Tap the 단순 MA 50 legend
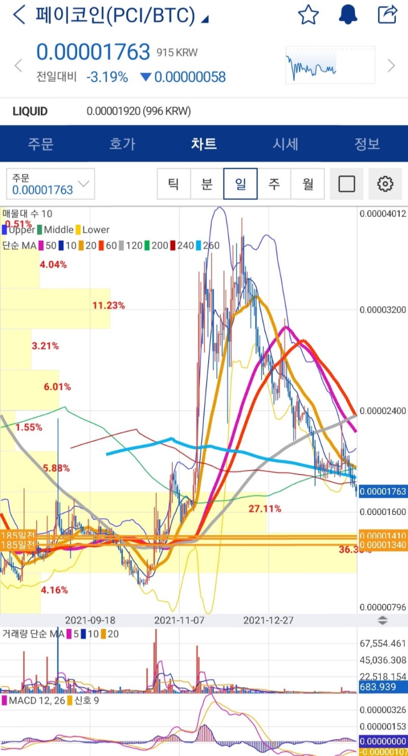This screenshot has height=756, width=408. click(x=29, y=246)
